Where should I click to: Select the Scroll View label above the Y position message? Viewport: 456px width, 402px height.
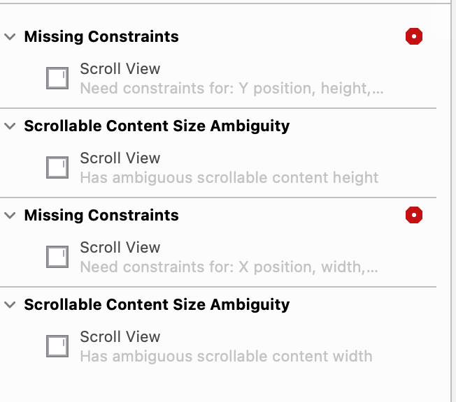[x=120, y=69]
